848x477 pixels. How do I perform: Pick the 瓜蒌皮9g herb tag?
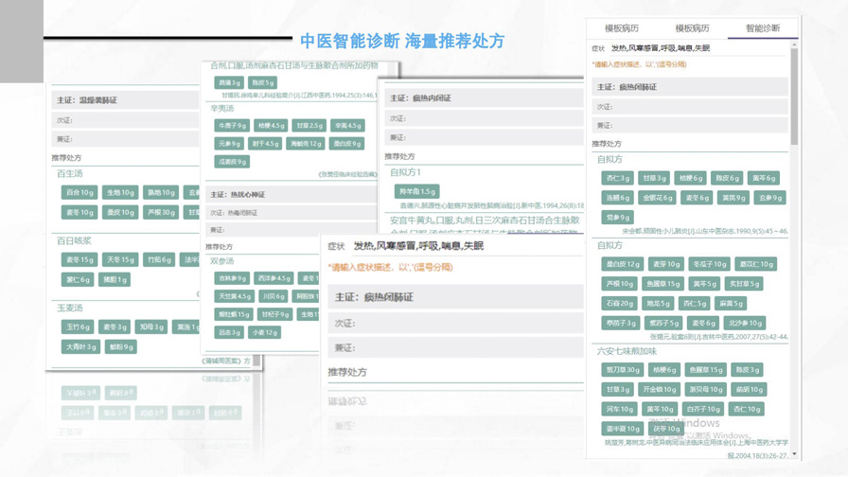[231, 162]
